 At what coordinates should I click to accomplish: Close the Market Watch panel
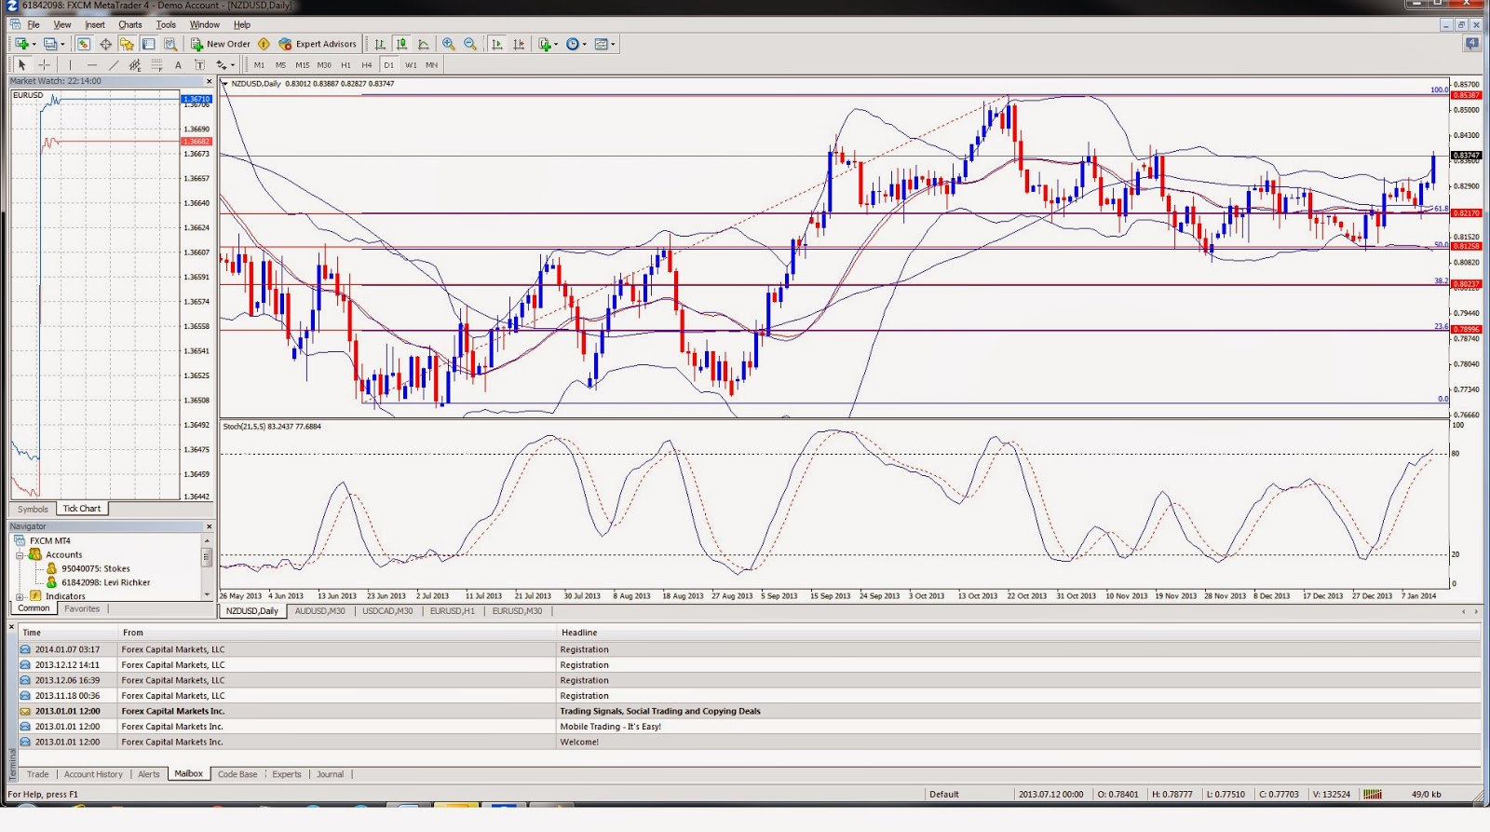[209, 81]
